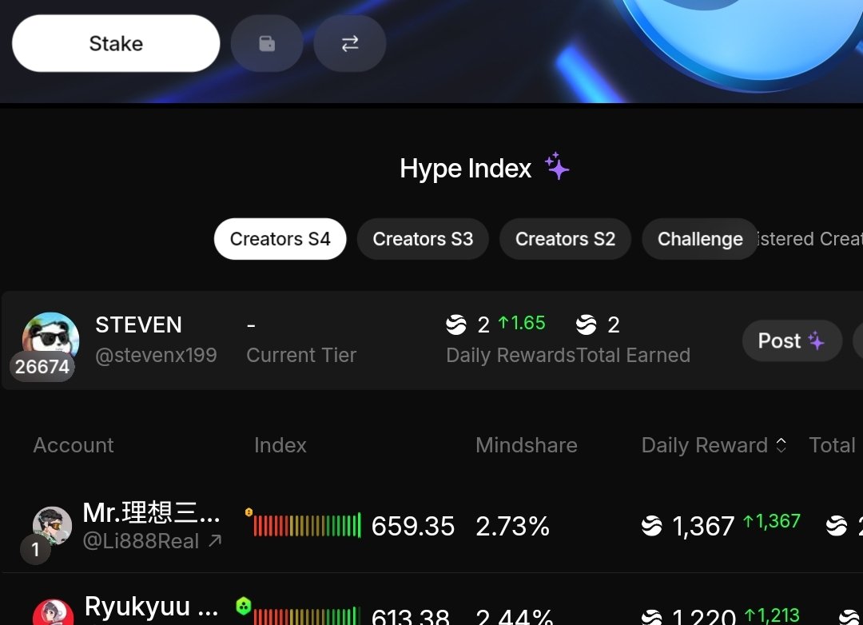Click the swap arrows icon button

click(x=350, y=43)
